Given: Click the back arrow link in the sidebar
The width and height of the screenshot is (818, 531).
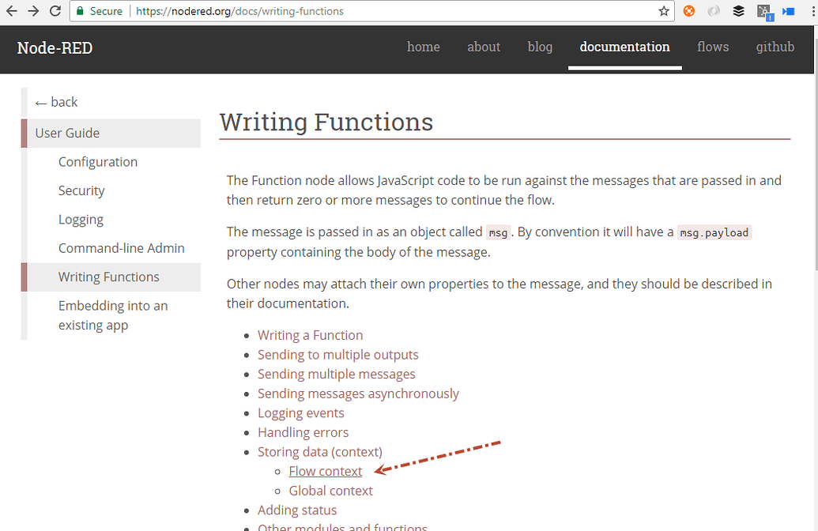Looking at the screenshot, I should pyautogui.click(x=55, y=101).
